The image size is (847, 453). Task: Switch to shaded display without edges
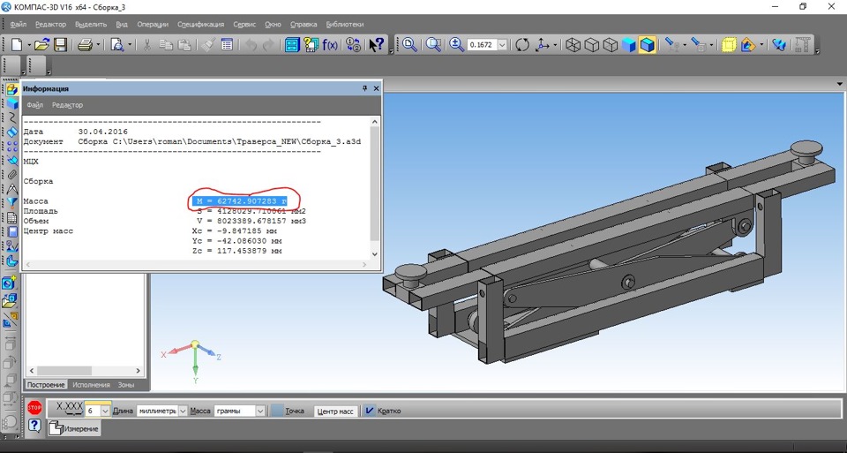click(629, 44)
